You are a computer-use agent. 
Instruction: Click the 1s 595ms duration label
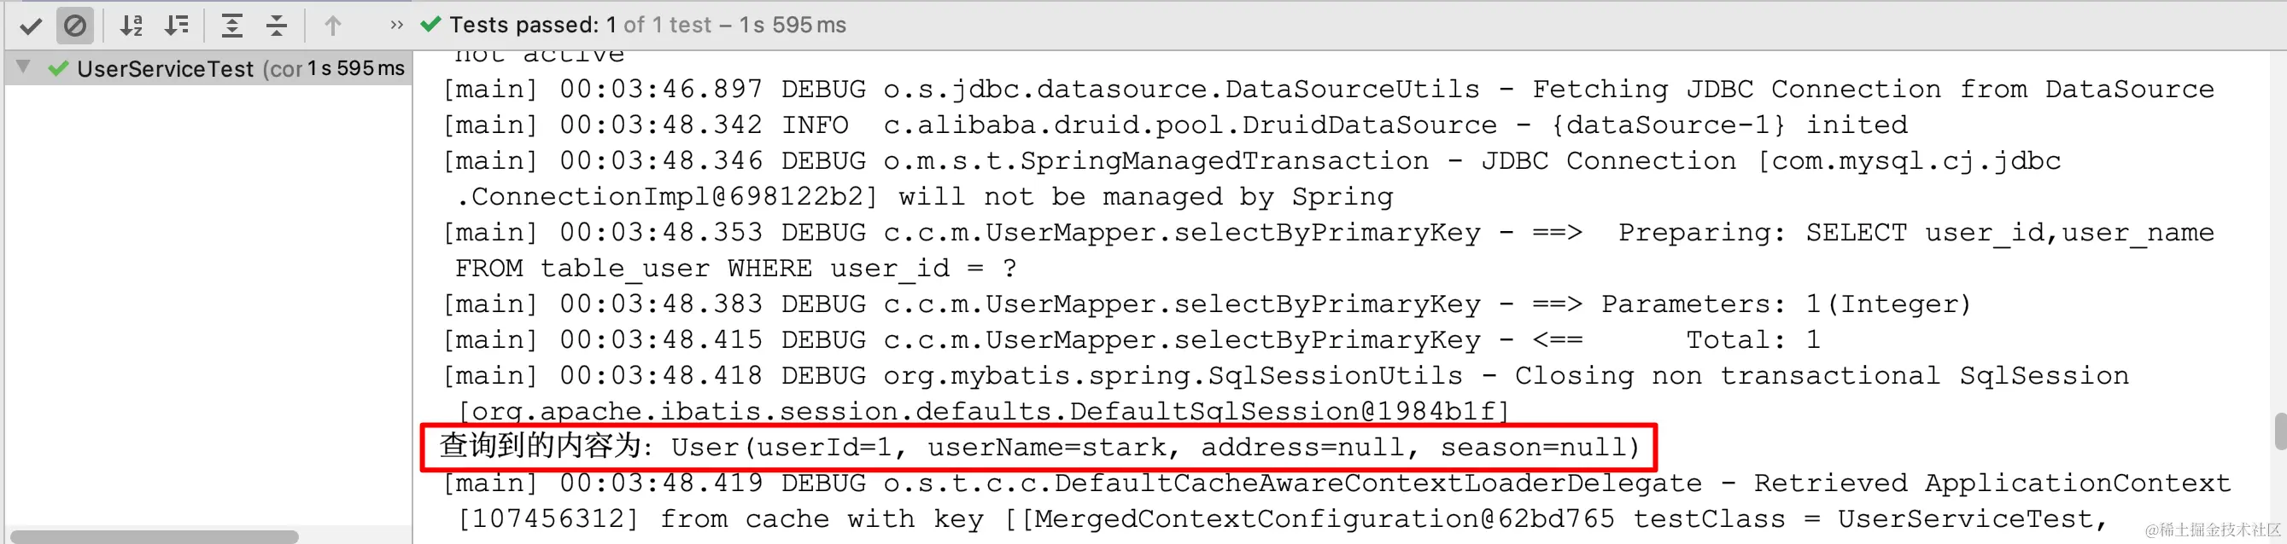[x=356, y=68]
